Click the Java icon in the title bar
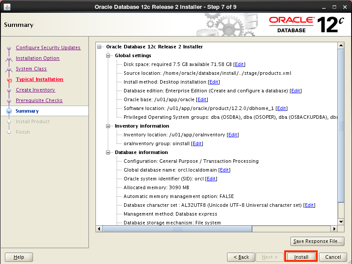The width and height of the screenshot is (352, 264). point(7,7)
